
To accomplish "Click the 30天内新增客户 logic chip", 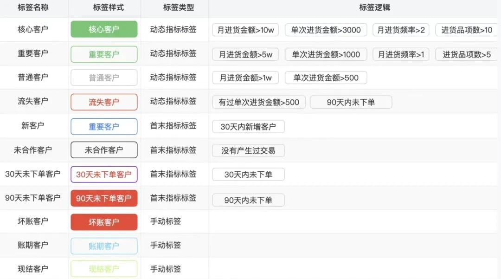I will tap(248, 126).
